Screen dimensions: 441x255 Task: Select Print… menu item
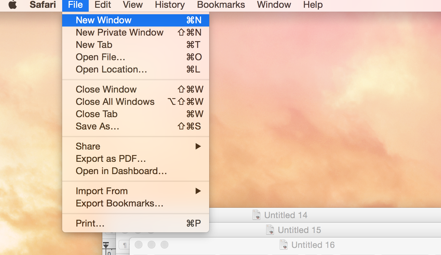(136, 223)
